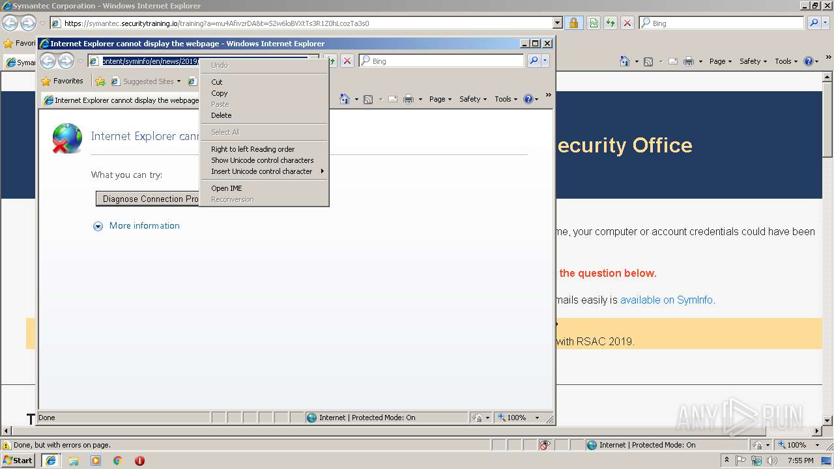The height and width of the screenshot is (469, 834).
Task: Launch Google Chrome from taskbar
Action: coord(118,461)
